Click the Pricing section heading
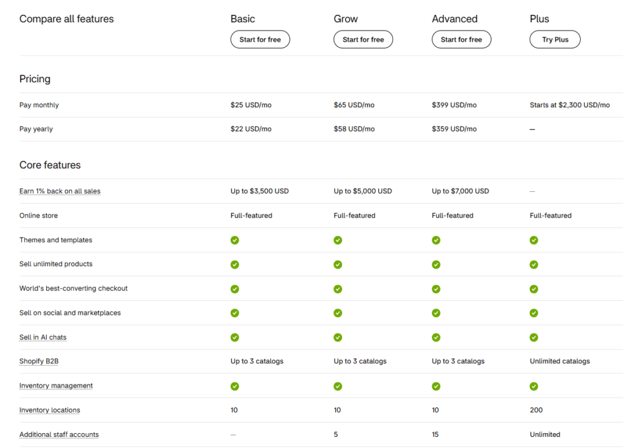This screenshot has width=638, height=448. [35, 79]
